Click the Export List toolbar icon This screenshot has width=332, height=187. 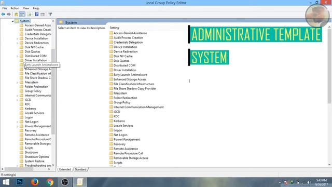[x=29, y=15]
